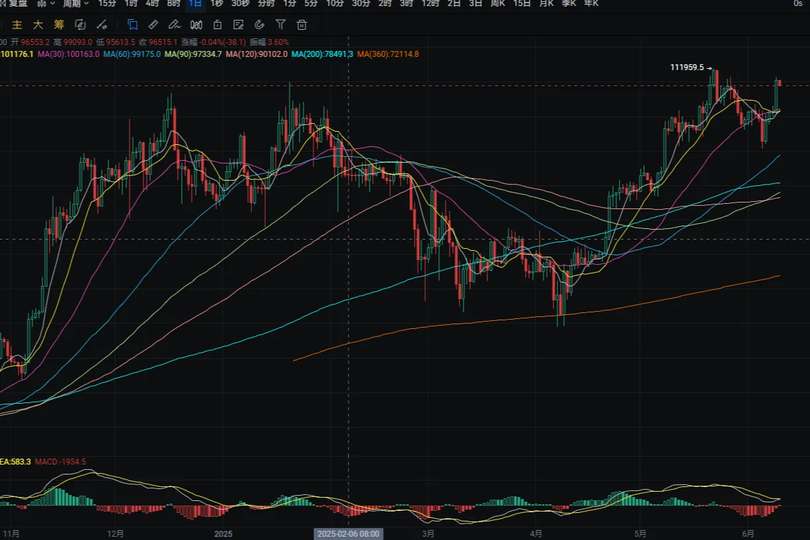Click the MACD:-1934.5 indicator value

(x=61, y=461)
